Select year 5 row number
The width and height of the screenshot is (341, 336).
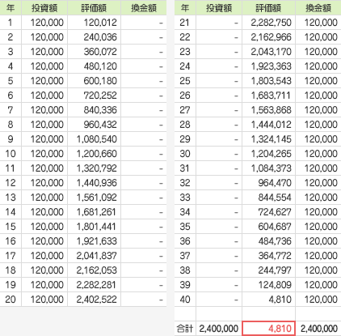[11, 81]
